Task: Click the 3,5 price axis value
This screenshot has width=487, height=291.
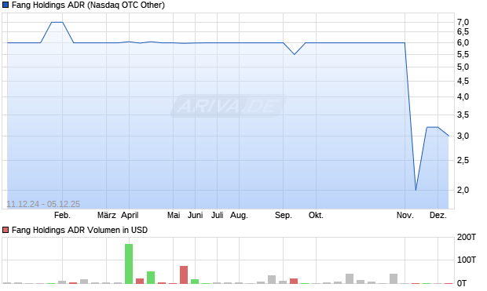Action: 463,115
